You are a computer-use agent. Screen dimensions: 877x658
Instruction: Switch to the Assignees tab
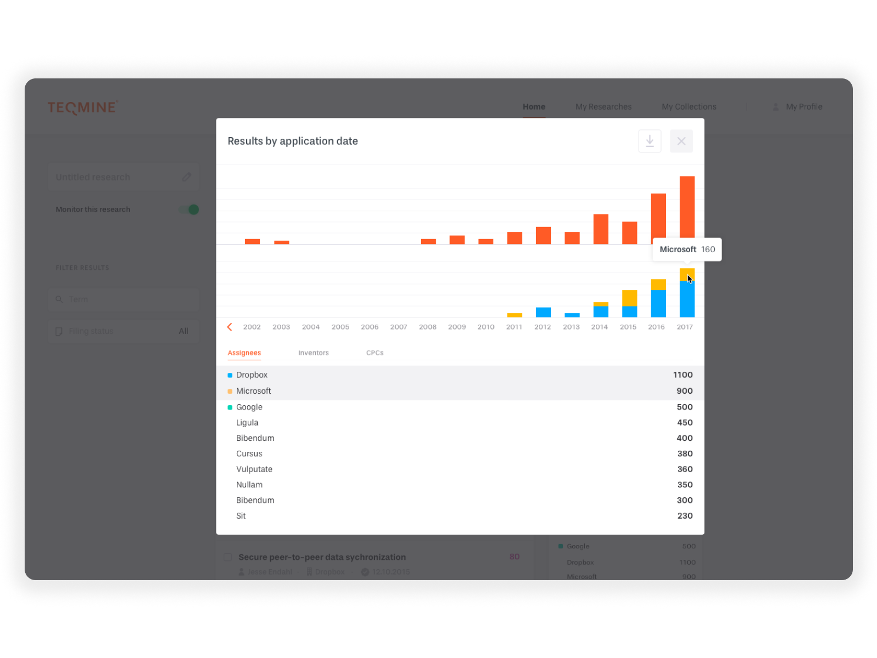(244, 353)
